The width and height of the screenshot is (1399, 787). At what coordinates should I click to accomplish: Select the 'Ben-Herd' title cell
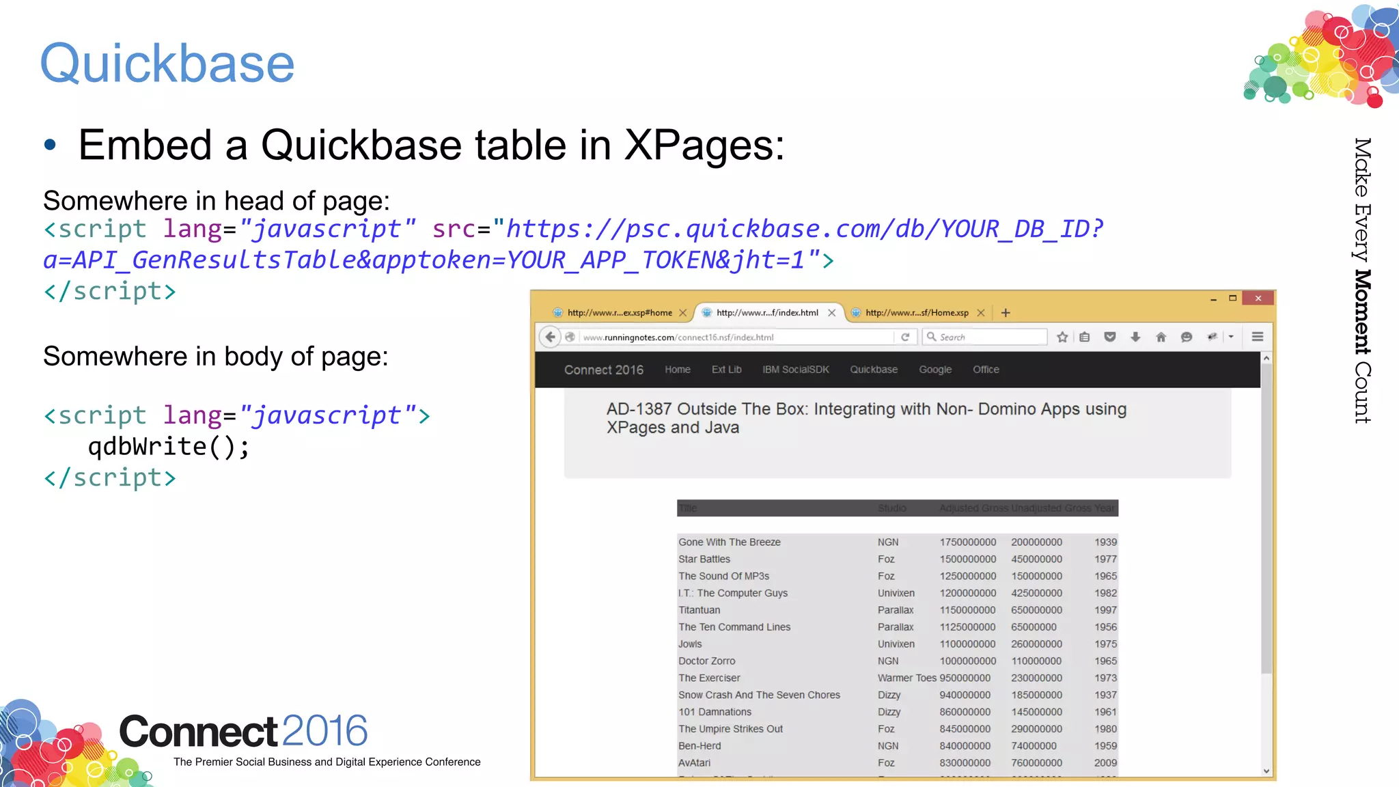[x=699, y=746]
